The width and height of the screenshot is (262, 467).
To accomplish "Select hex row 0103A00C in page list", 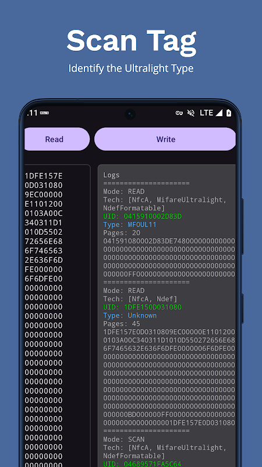I will coord(44,213).
